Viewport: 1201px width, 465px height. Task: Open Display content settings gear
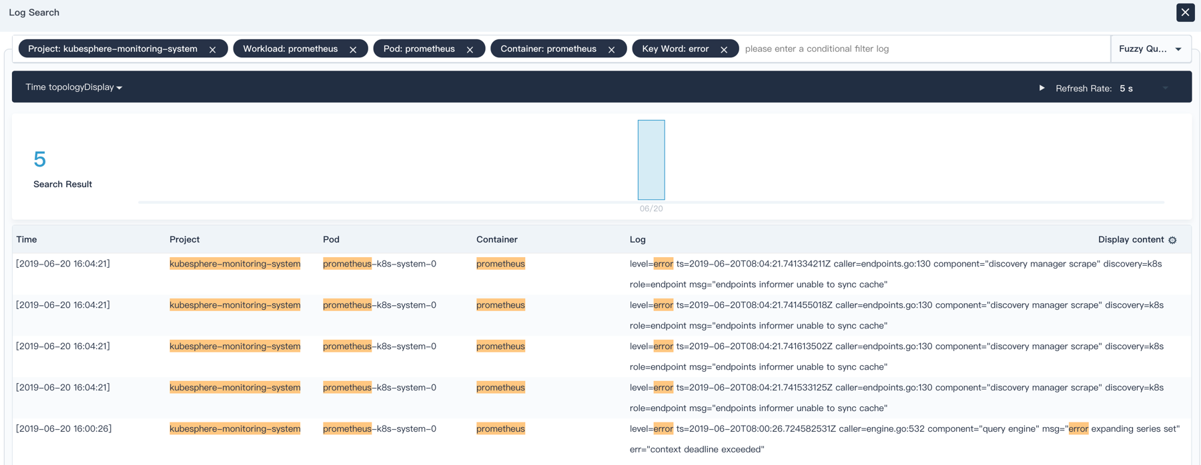click(1172, 240)
